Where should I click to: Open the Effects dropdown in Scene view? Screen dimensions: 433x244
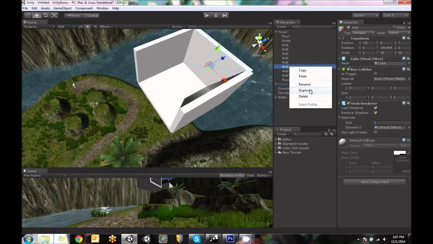click(106, 26)
